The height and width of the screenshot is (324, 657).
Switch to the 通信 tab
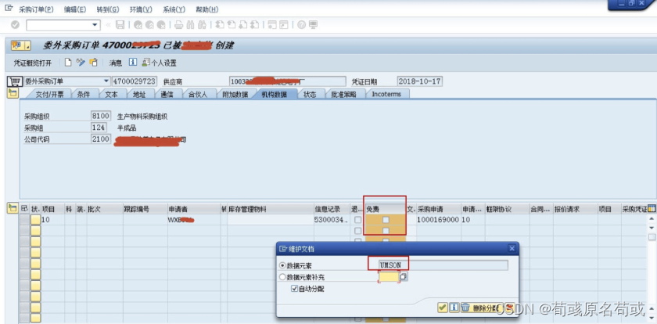click(167, 95)
